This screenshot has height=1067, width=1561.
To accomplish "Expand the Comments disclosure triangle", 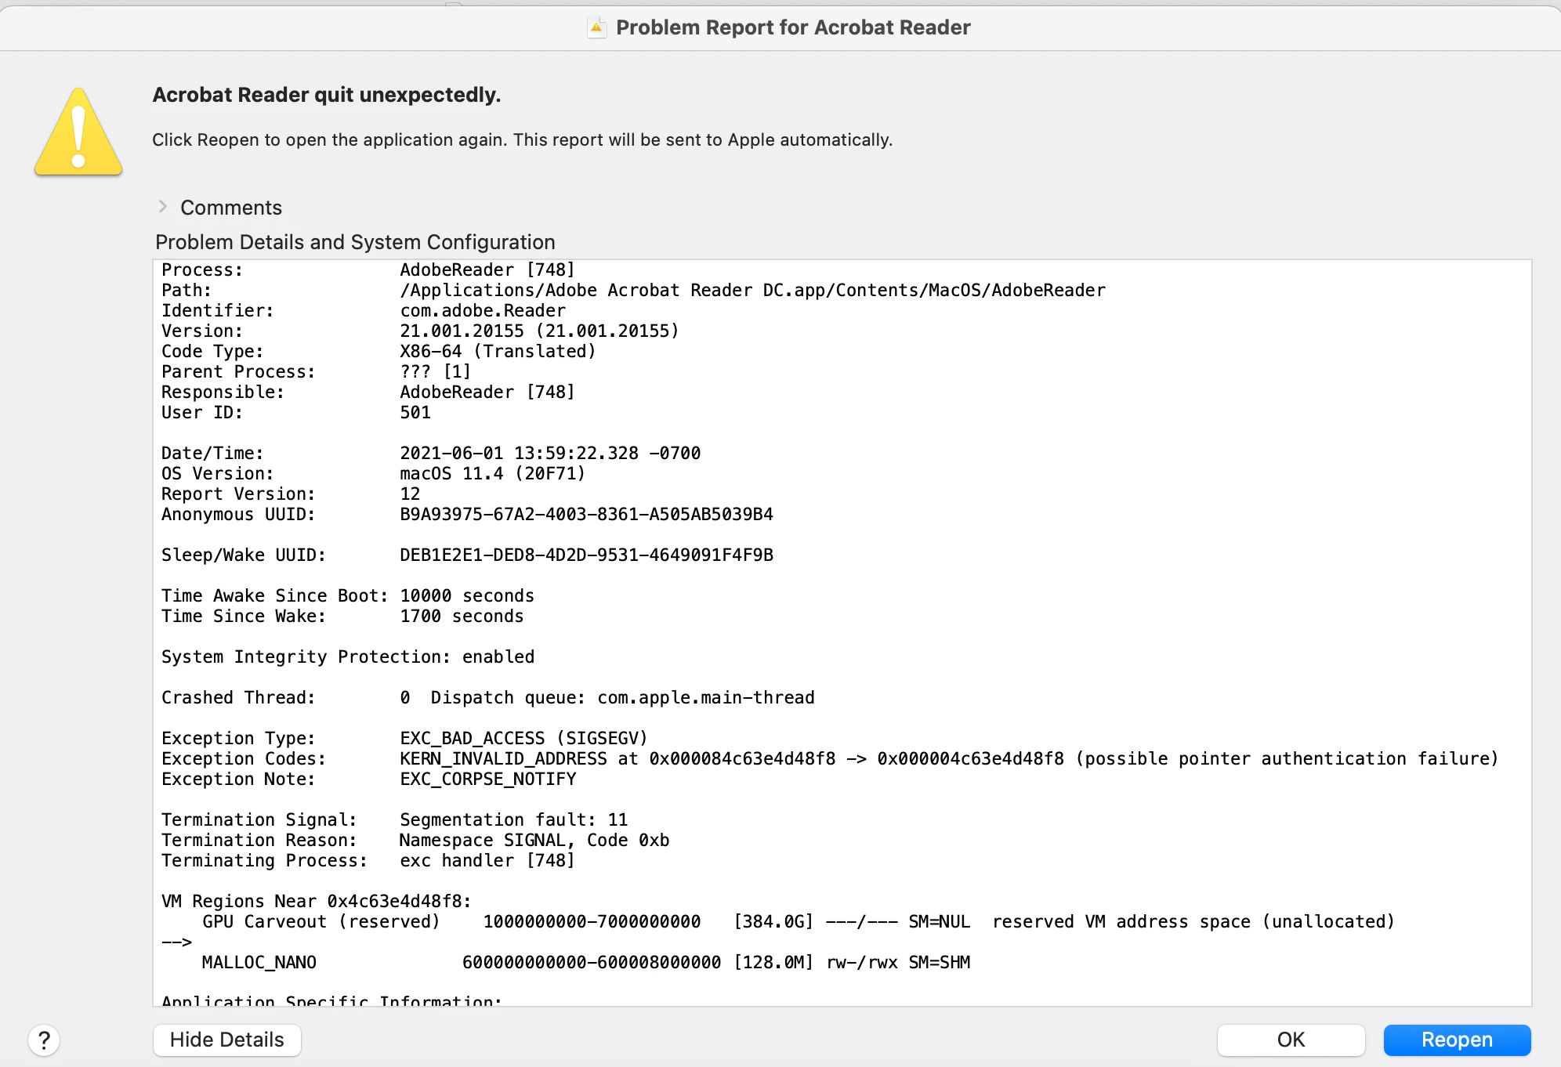I will [162, 207].
